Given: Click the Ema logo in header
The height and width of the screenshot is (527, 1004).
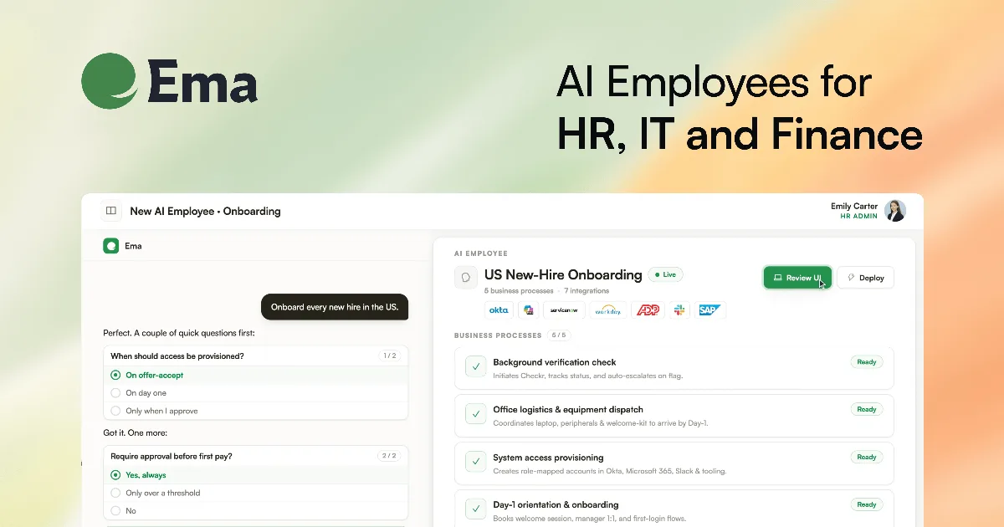Looking at the screenshot, I should click(169, 81).
